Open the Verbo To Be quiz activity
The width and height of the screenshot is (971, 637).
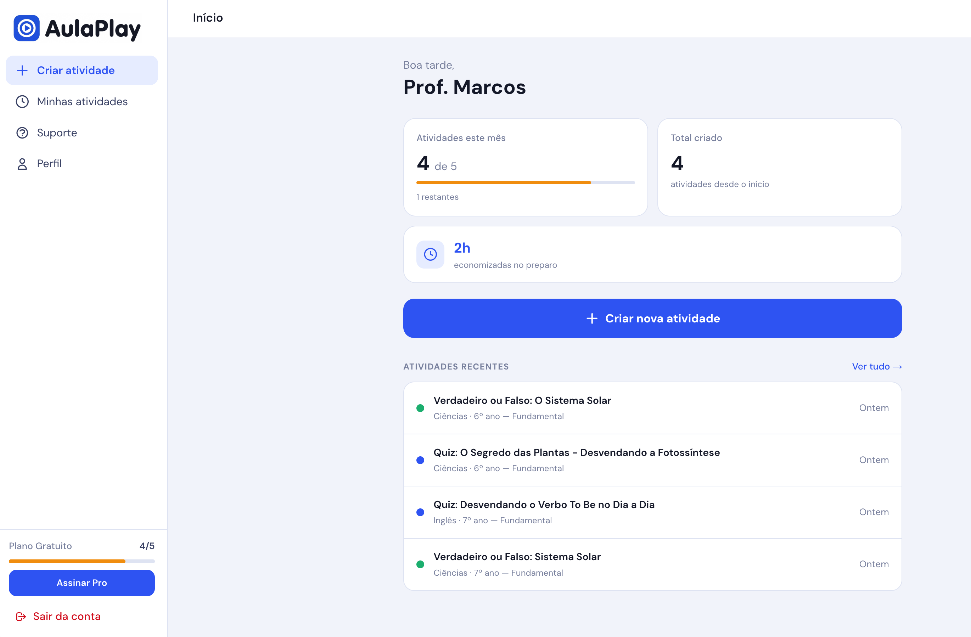[543, 505]
